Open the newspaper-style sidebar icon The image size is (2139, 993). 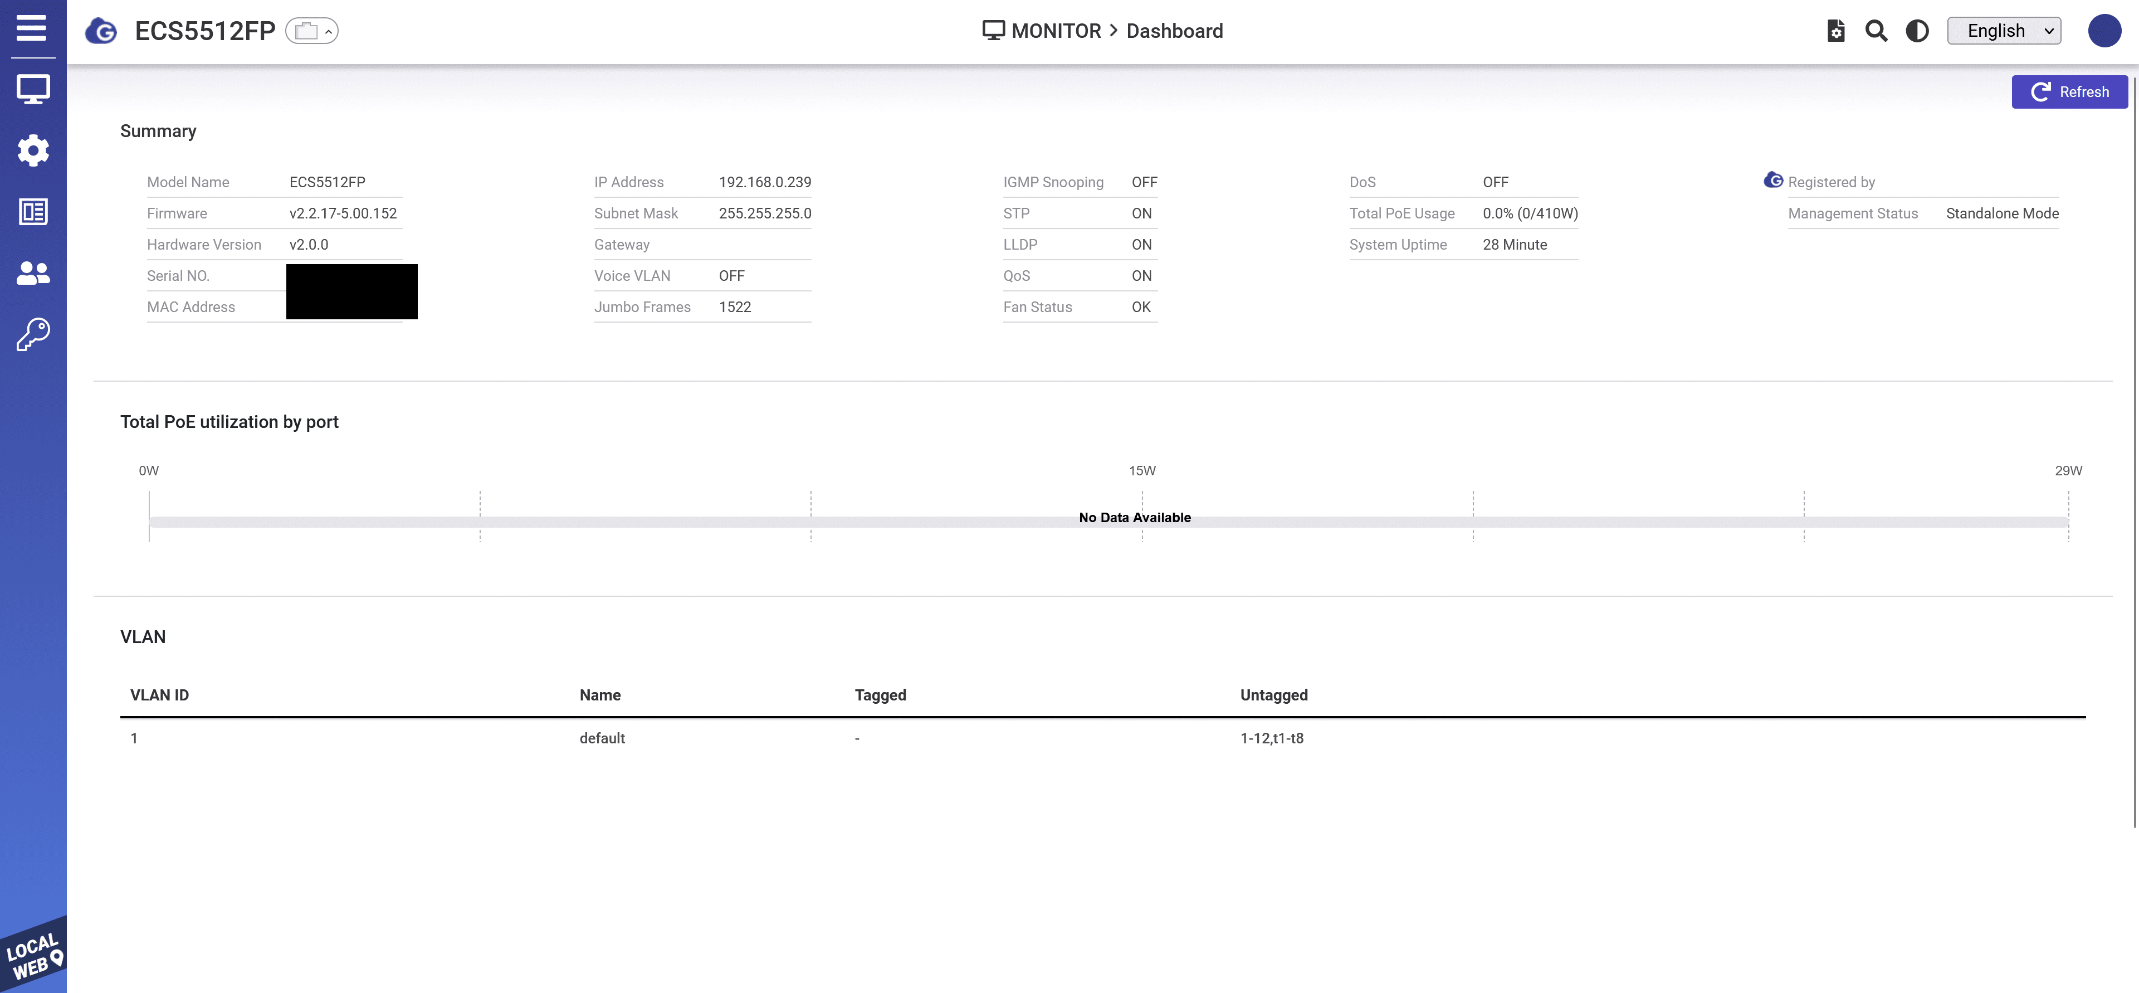pos(33,212)
